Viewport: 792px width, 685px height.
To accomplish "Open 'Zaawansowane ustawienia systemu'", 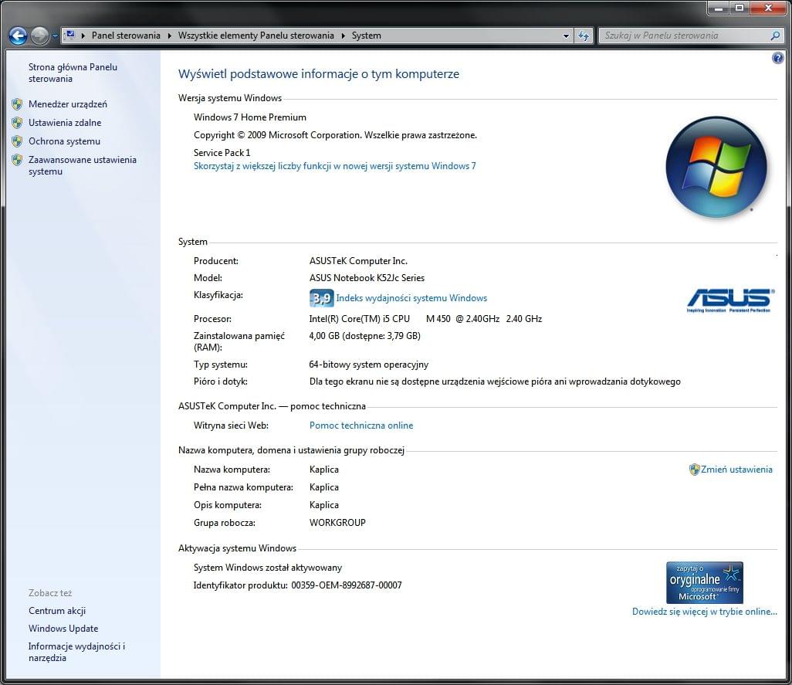I will 83,166.
